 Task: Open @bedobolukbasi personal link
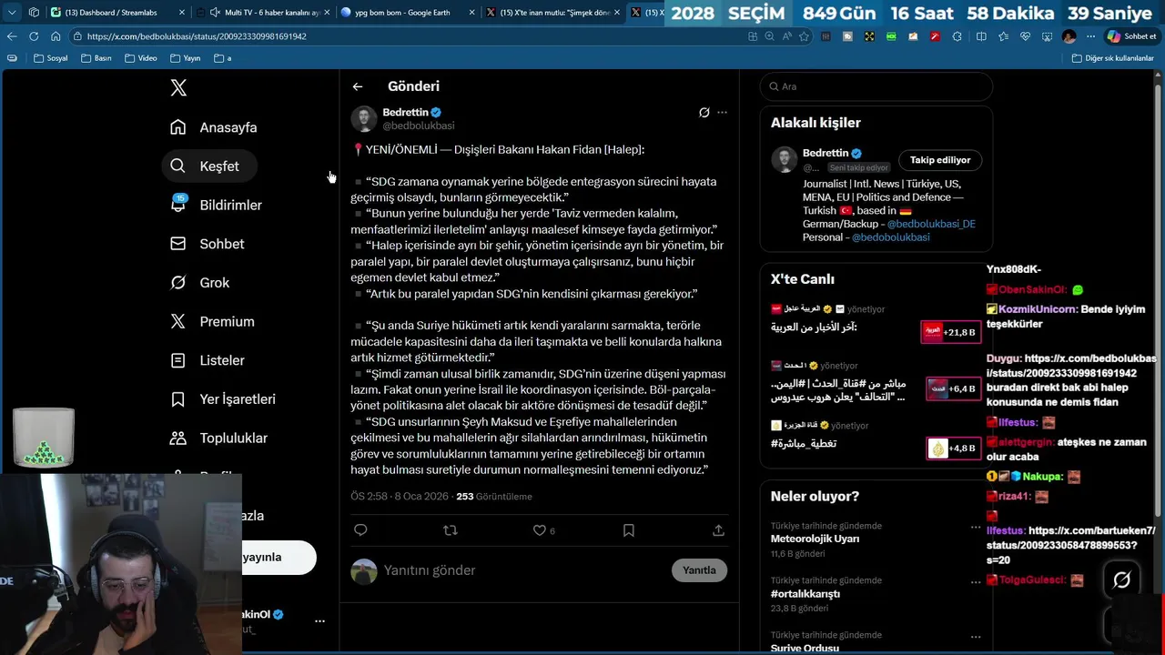(x=890, y=237)
